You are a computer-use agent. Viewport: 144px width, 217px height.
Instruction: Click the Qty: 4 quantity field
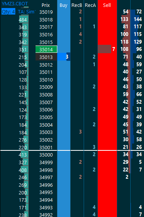point(8,11)
